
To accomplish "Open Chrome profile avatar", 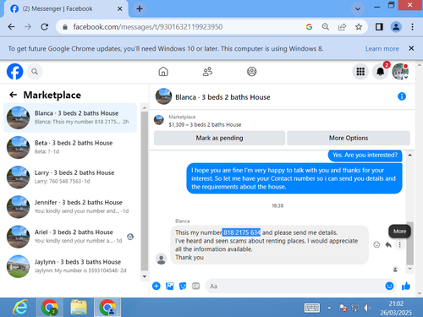I will pos(396,27).
